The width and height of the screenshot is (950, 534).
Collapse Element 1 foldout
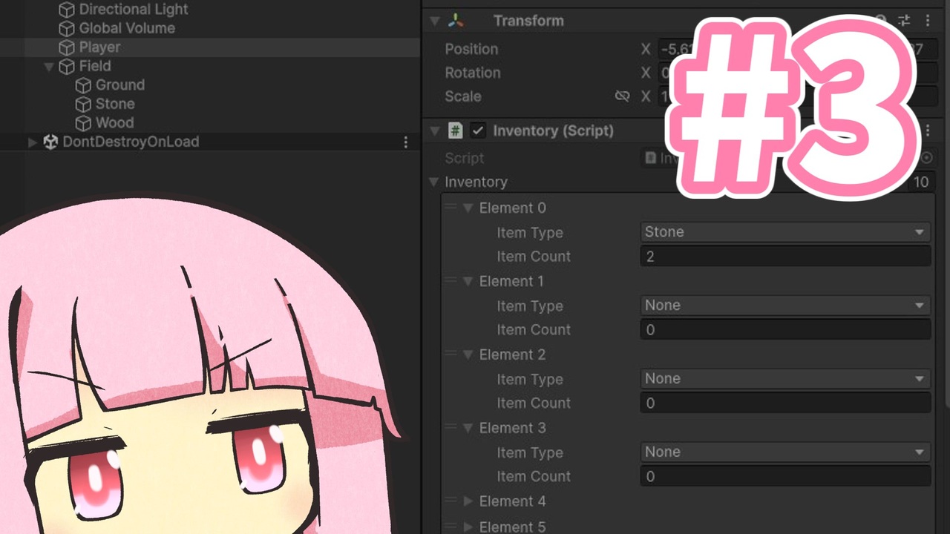click(x=468, y=282)
